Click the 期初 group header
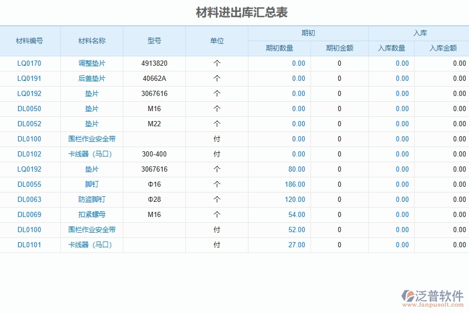This screenshot has width=469, height=313. 307,32
